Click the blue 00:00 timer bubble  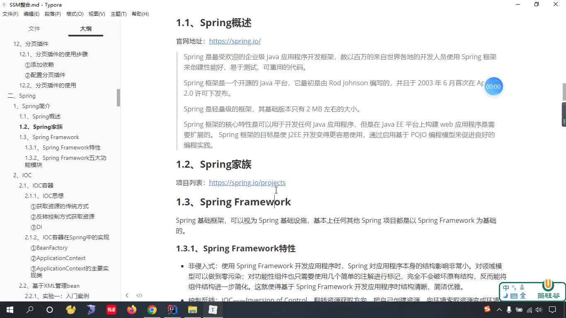coord(493,87)
